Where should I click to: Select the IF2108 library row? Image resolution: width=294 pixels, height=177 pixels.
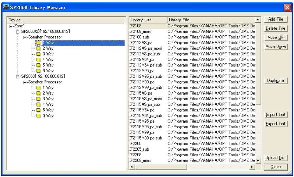pyautogui.click(x=192, y=26)
